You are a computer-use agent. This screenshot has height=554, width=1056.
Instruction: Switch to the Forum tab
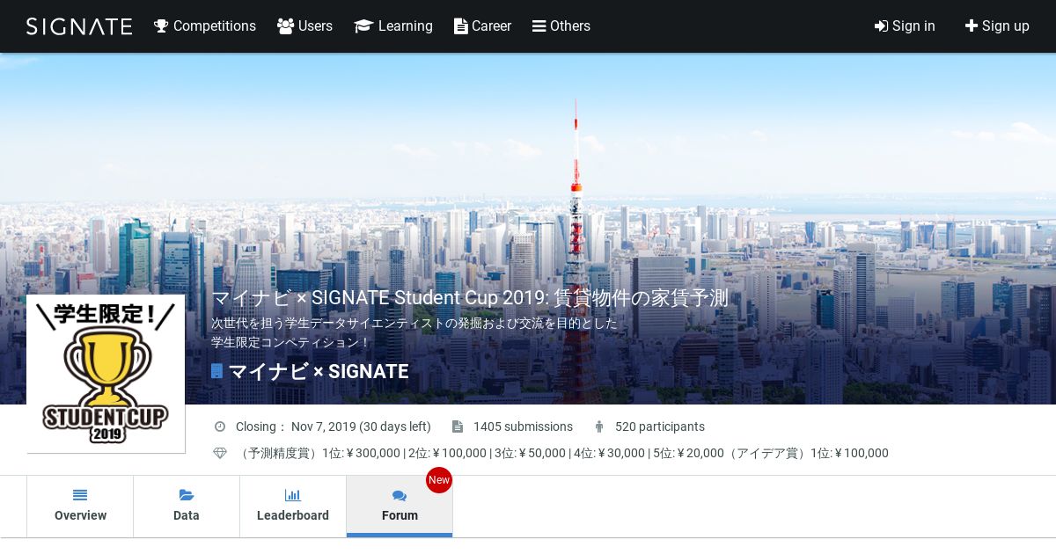pyautogui.click(x=400, y=507)
